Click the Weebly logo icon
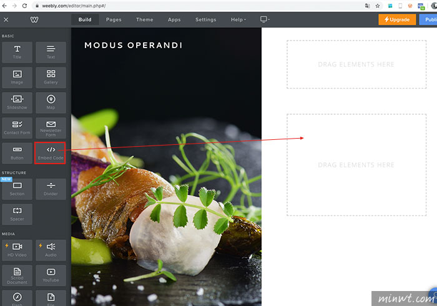The height and width of the screenshot is (306, 437). click(34, 19)
